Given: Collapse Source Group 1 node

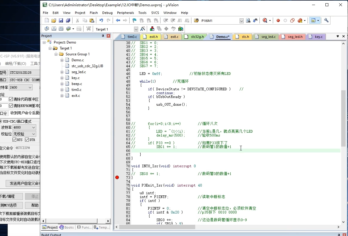Looking at the screenshot, I should click(x=56, y=54).
